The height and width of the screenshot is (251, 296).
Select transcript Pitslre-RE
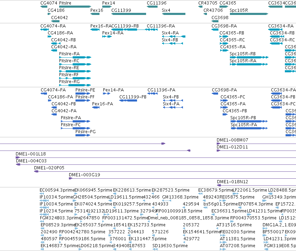pos(69,68)
